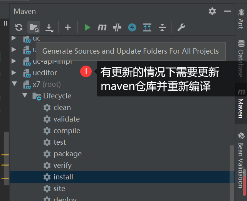Toggle Offline Mode icon in Maven toolbar

point(117,27)
